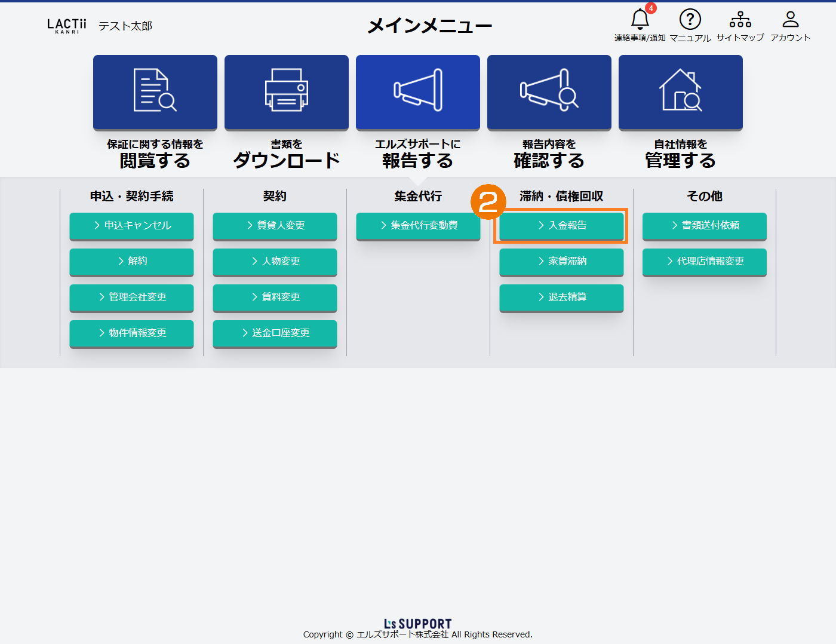The height and width of the screenshot is (644, 836).
Task: Select 管理会社変更 option
Action: [x=131, y=298]
